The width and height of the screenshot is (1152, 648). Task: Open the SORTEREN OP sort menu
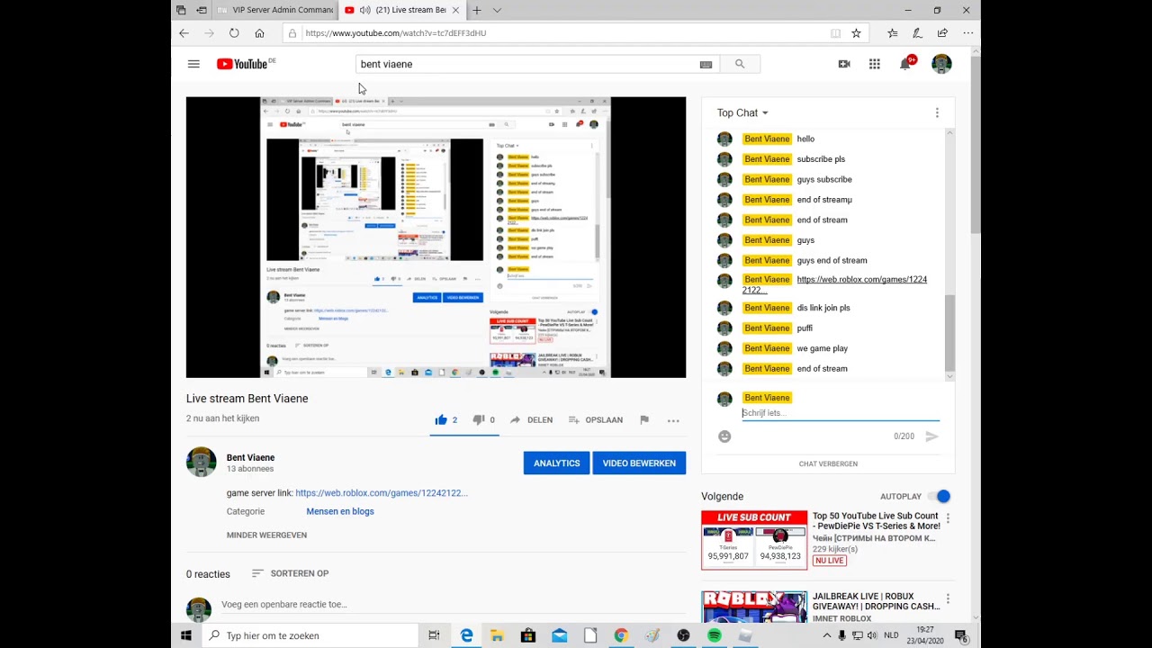[x=290, y=573]
